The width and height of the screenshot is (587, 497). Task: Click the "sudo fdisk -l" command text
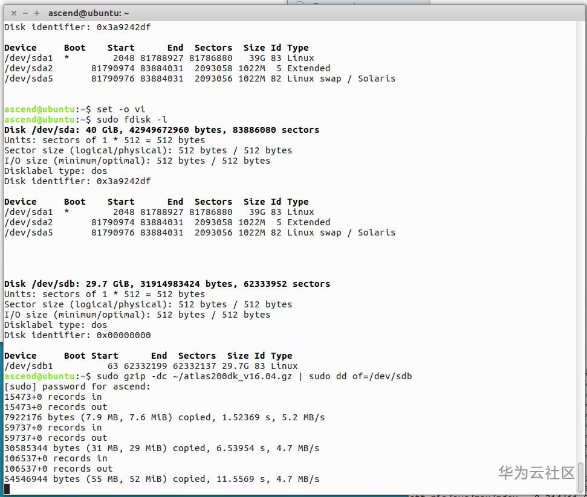click(x=132, y=120)
